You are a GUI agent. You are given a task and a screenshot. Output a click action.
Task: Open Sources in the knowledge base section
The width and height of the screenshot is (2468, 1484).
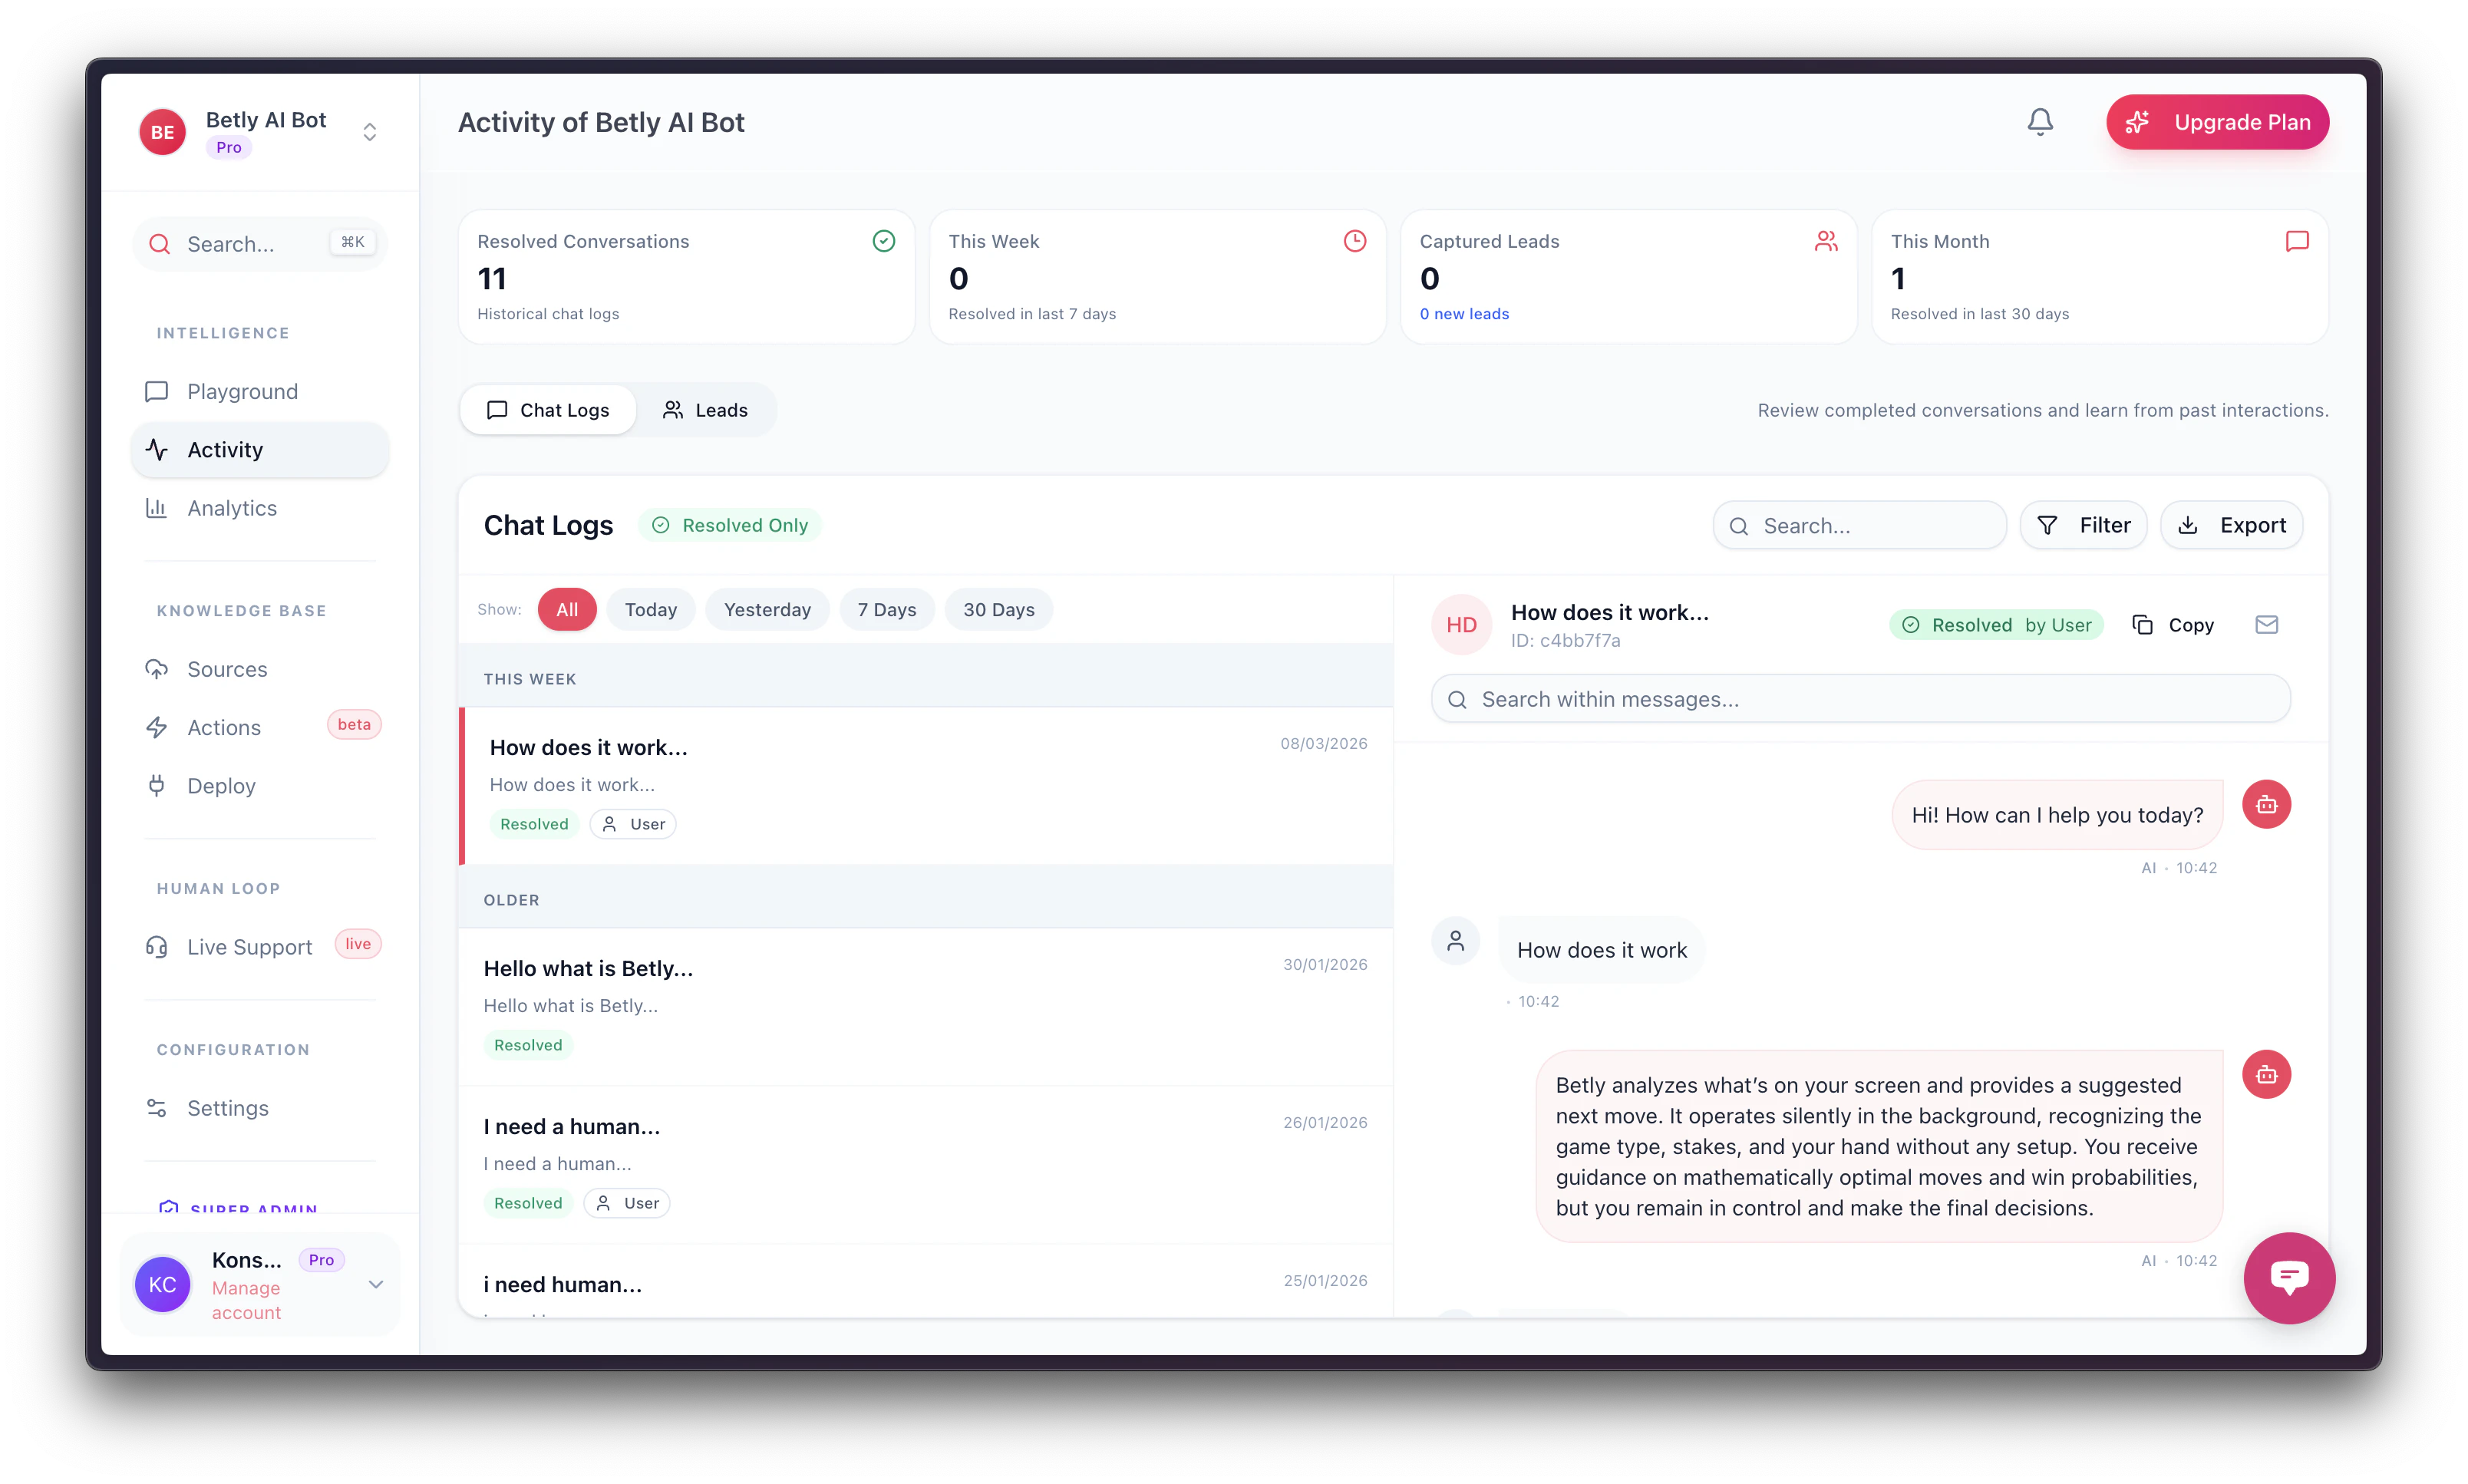click(x=227, y=669)
